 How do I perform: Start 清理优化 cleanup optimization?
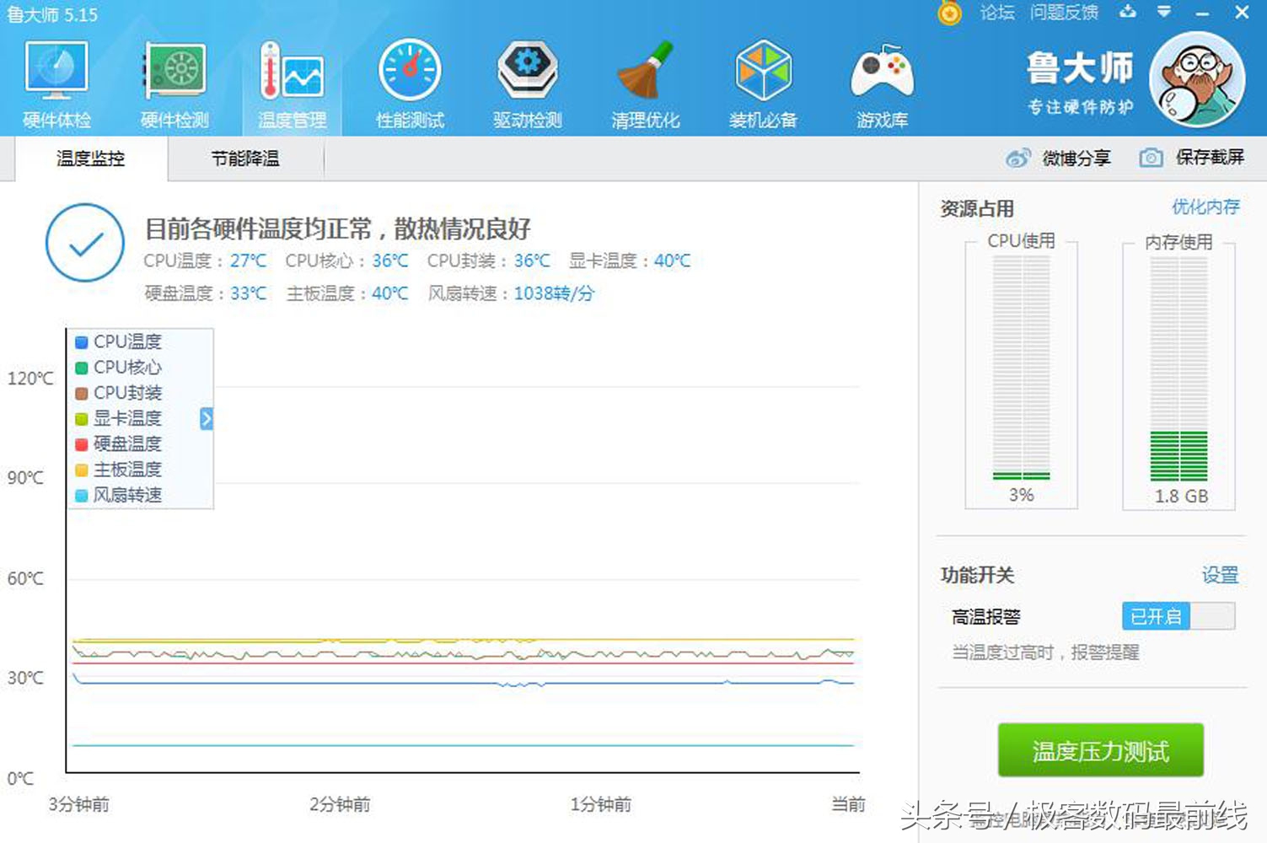[645, 80]
